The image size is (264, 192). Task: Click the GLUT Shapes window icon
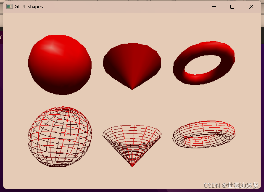pyautogui.click(x=9, y=6)
